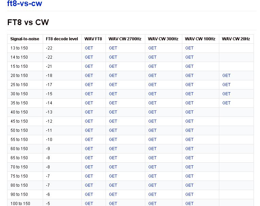Get WAV CW 2700Hz for 40 to 150
Viewport: 260px width, 206px height.
[x=113, y=112]
